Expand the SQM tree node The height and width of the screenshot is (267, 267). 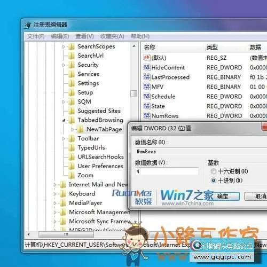pos(64,102)
